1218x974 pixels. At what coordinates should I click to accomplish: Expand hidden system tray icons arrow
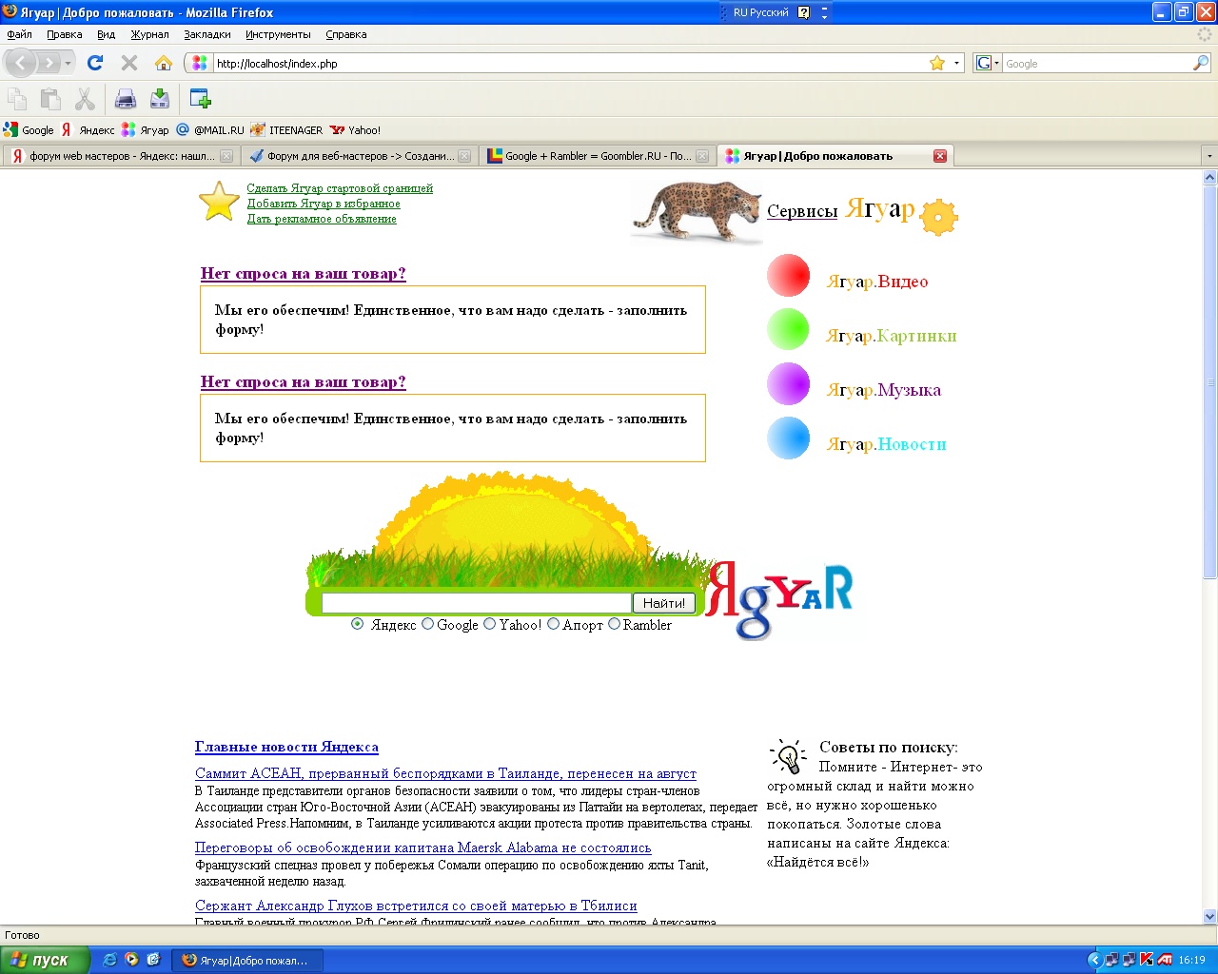click(x=1094, y=960)
